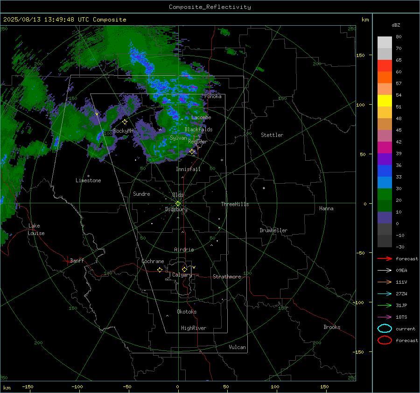This screenshot has height=393, width=420.
Task: Click the Limestone label
Action: [x=88, y=180]
